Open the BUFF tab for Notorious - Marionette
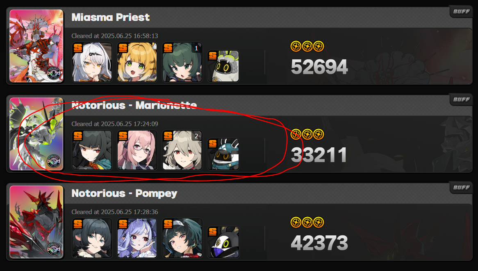Image resolution: width=478 pixels, height=271 pixels. [x=461, y=99]
